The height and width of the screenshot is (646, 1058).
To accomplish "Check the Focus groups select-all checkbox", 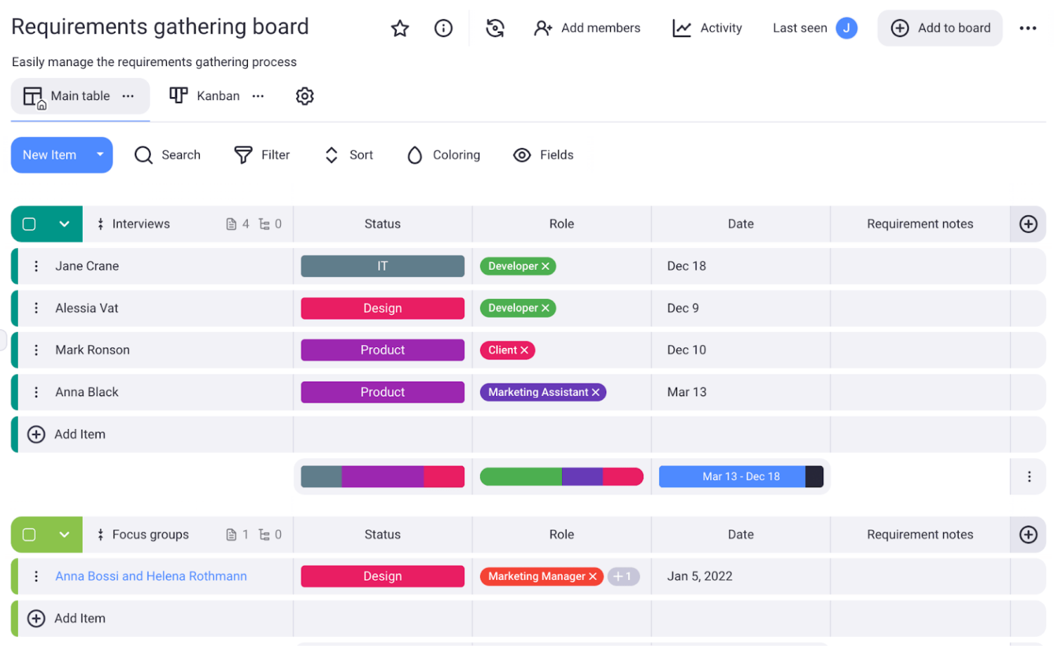I will [x=29, y=534].
